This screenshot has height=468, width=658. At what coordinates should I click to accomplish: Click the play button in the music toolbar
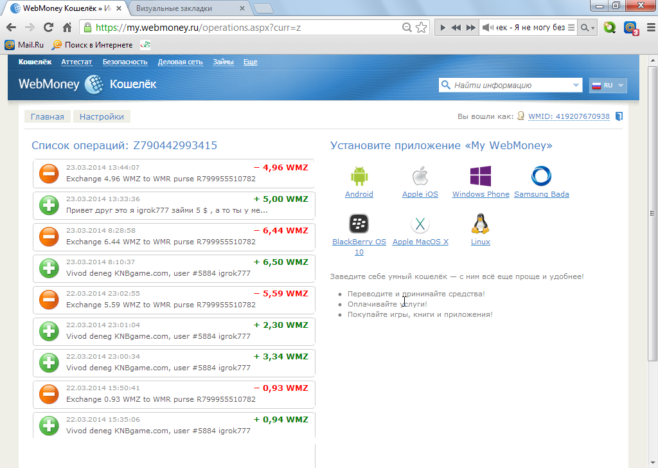443,27
